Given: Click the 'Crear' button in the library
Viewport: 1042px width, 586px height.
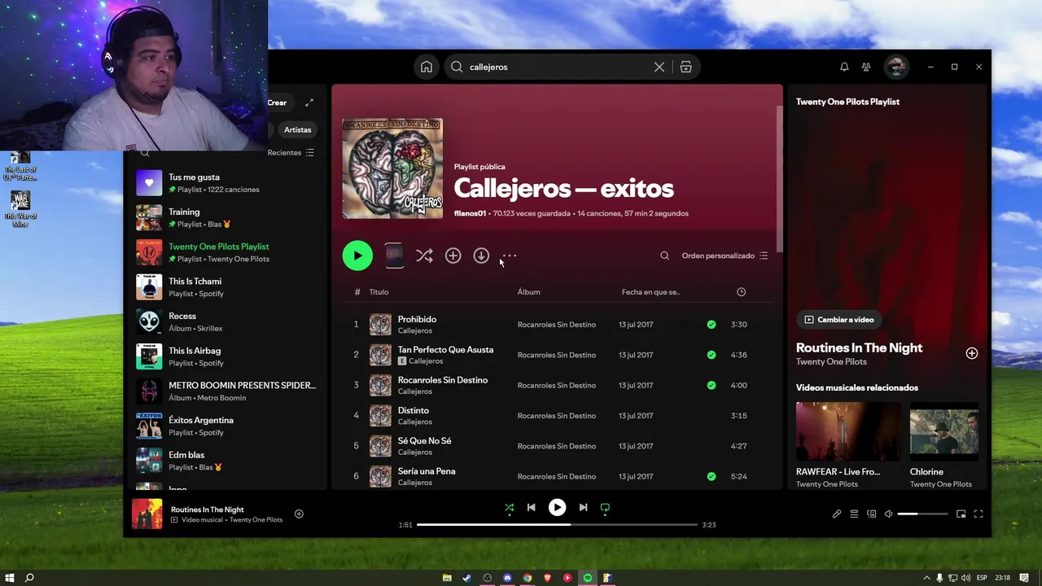Looking at the screenshot, I should [277, 103].
